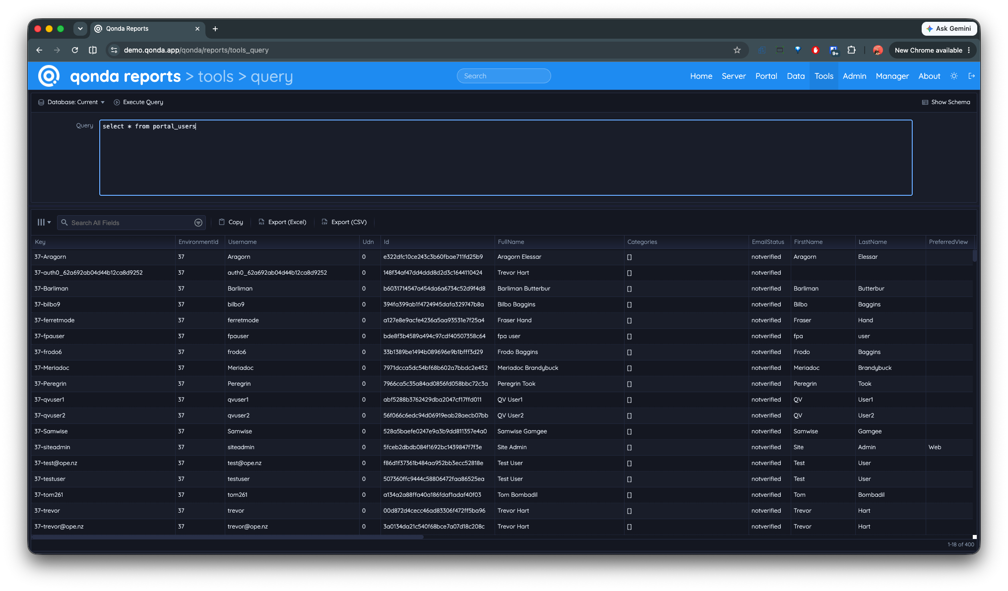
Task: Select the trevor@ope.nz username cell
Action: (x=292, y=527)
